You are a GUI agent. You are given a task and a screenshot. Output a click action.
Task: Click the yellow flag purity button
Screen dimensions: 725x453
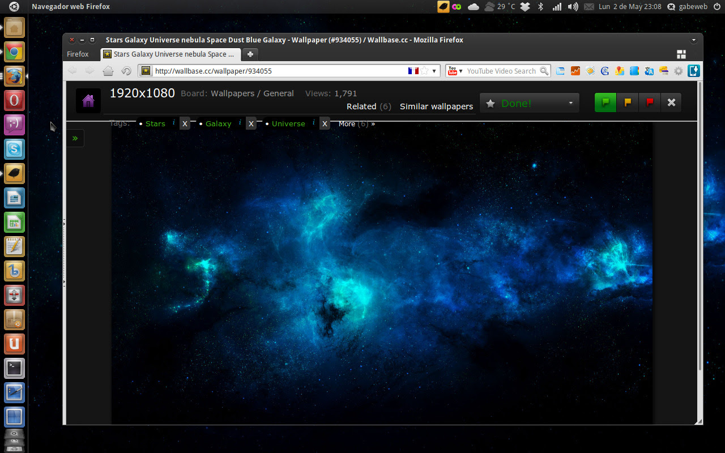point(628,102)
